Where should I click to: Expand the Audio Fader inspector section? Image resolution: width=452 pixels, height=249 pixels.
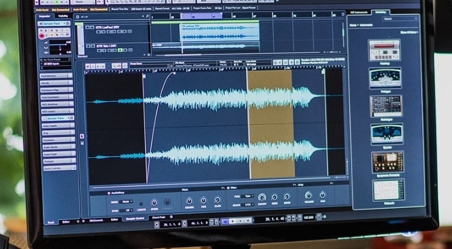(59, 154)
